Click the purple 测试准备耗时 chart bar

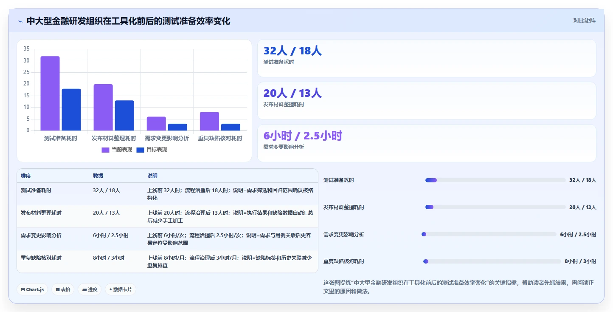[x=50, y=94]
